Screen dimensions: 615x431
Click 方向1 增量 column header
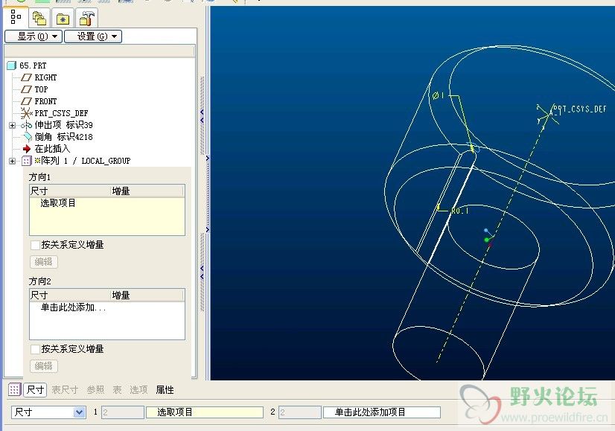click(x=147, y=191)
